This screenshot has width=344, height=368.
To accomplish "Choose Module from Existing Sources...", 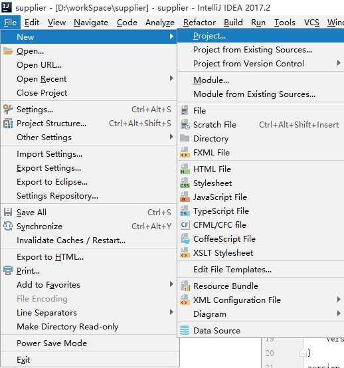I will (x=260, y=94).
